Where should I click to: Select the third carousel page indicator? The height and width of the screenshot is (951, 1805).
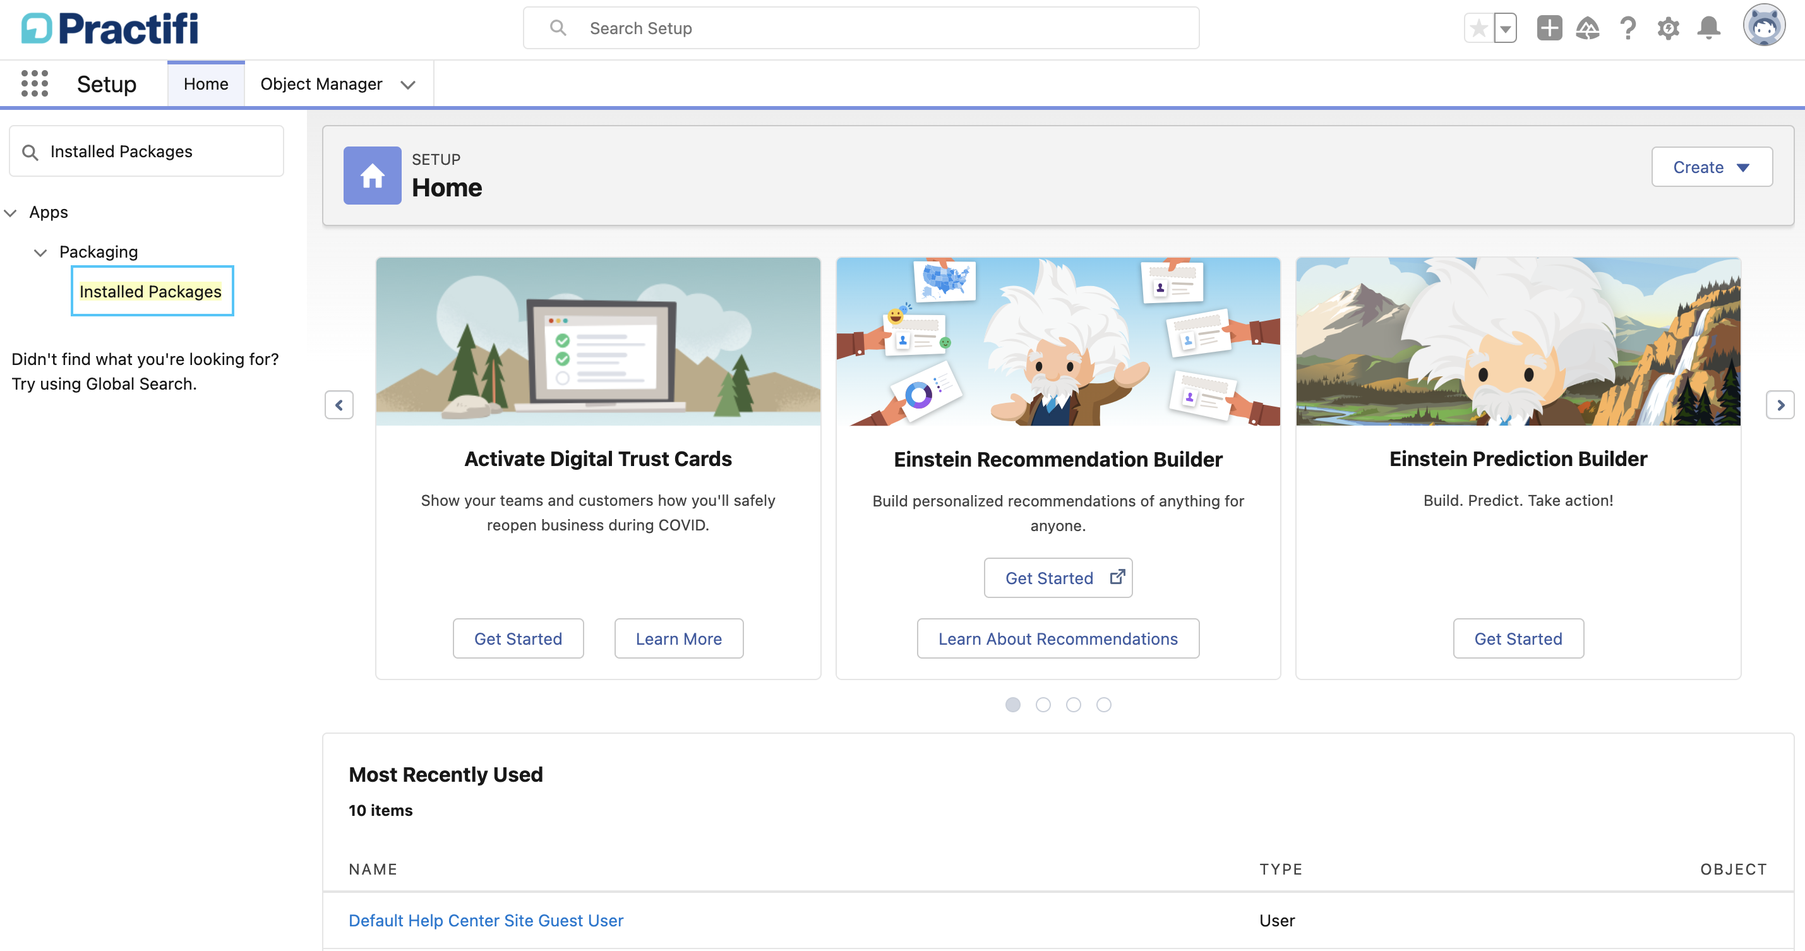pos(1073,704)
